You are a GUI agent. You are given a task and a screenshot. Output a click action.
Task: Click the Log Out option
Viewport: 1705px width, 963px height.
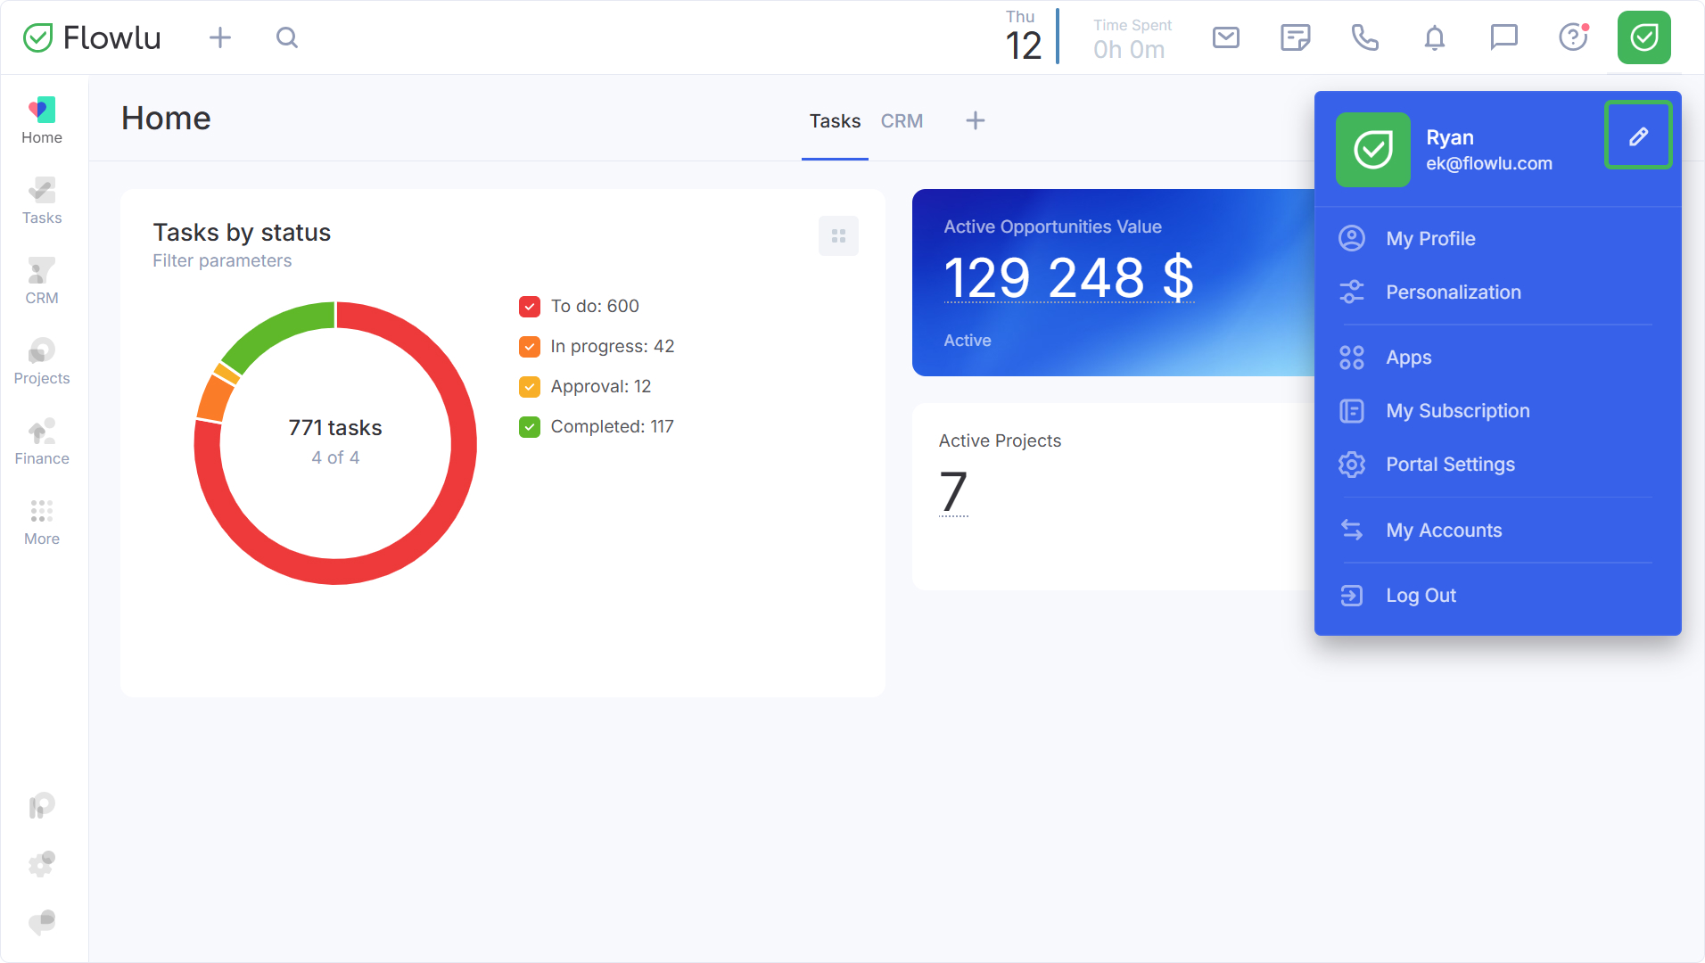pos(1421,596)
